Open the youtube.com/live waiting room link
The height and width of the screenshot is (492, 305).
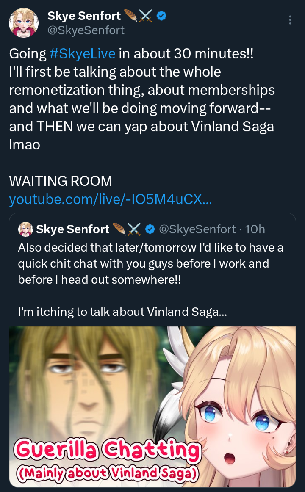pyautogui.click(x=111, y=199)
